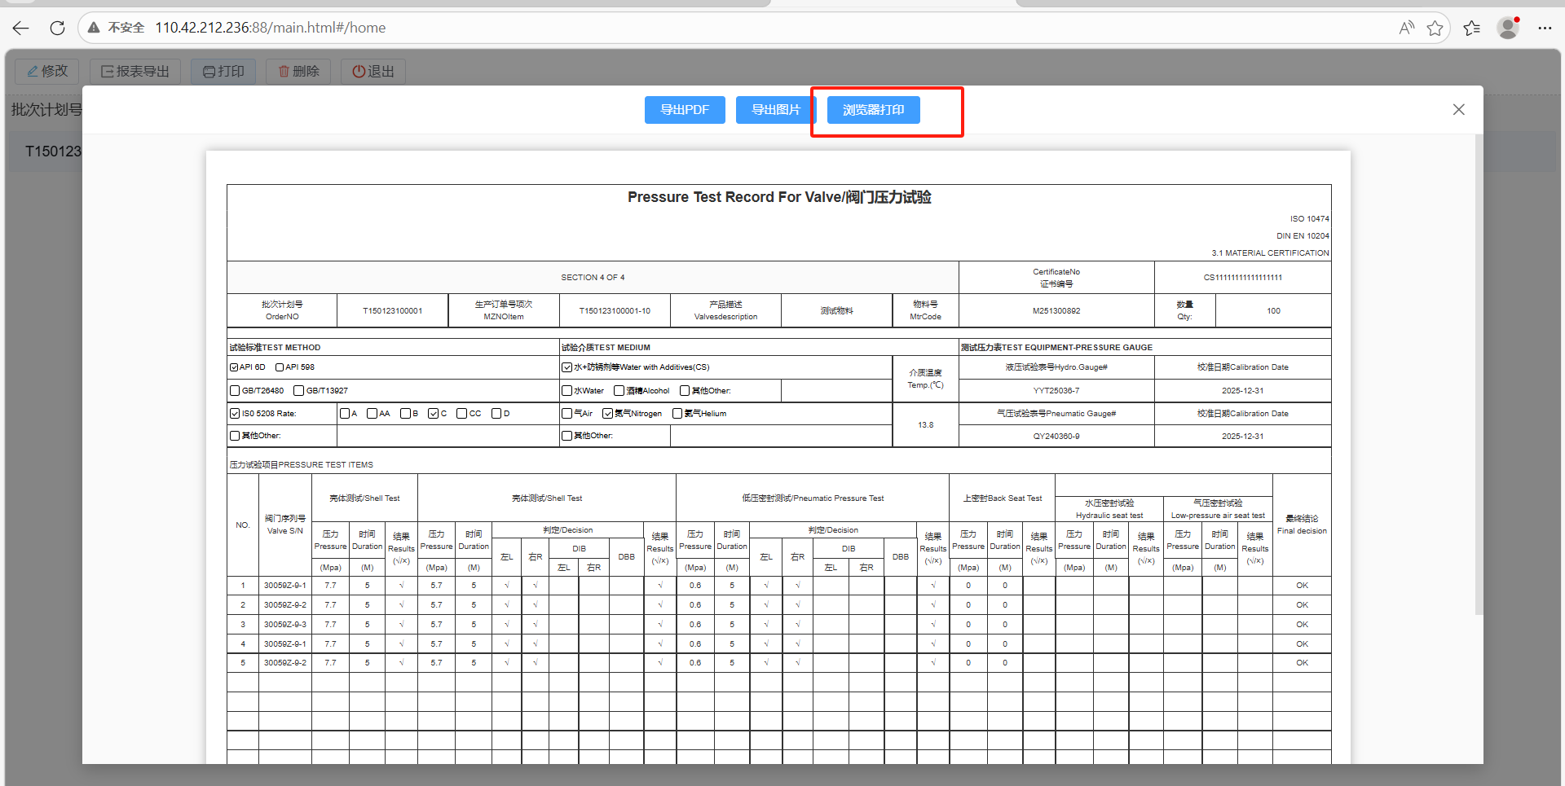Check the API 598 checkbox
The width and height of the screenshot is (1565, 786).
pyautogui.click(x=280, y=367)
